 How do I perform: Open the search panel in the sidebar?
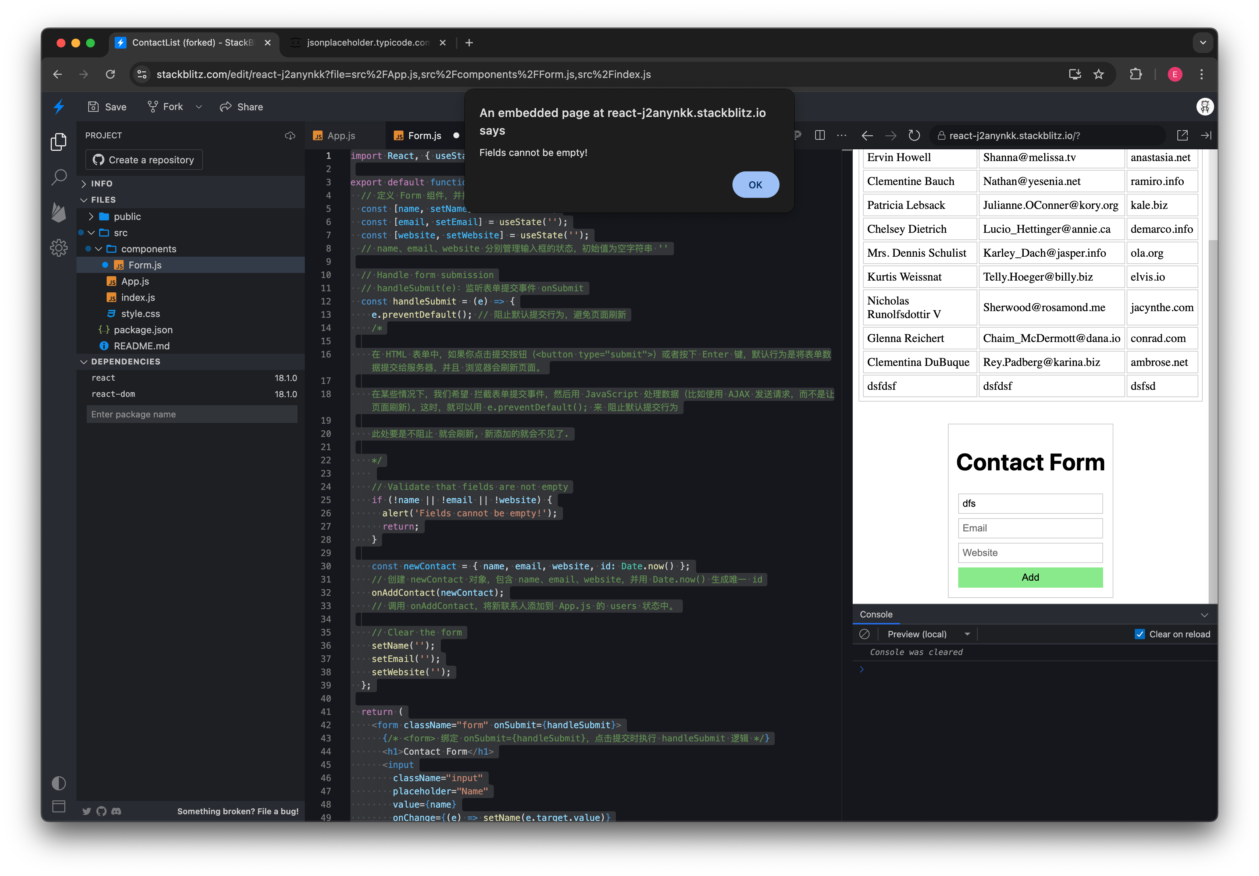[x=59, y=177]
